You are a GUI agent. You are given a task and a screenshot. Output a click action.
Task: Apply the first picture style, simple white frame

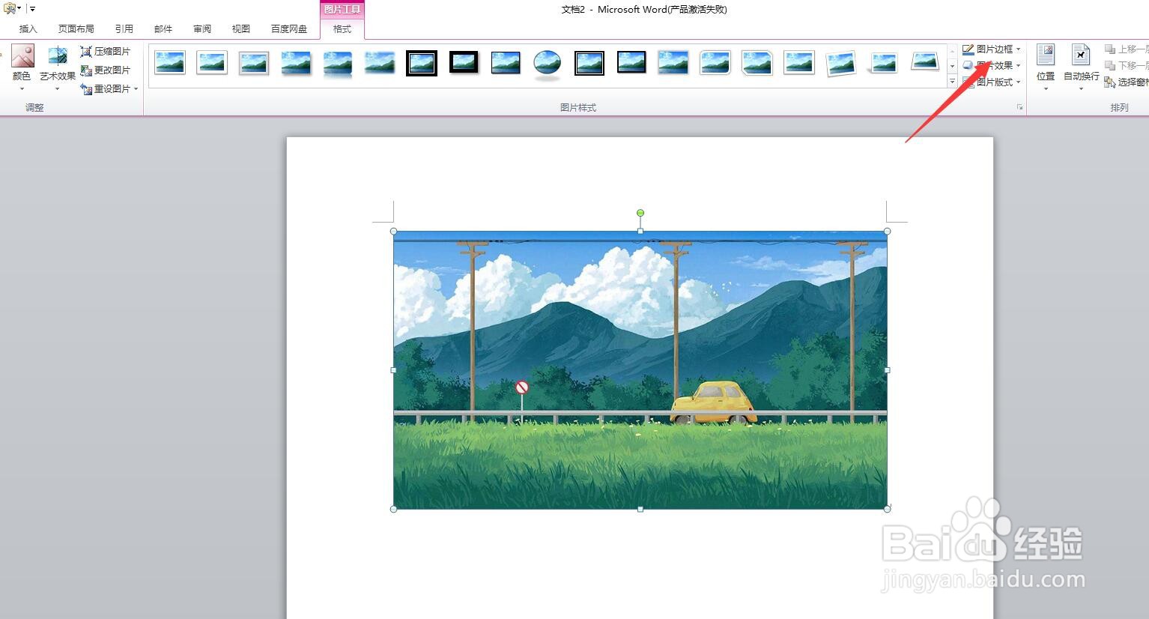170,63
